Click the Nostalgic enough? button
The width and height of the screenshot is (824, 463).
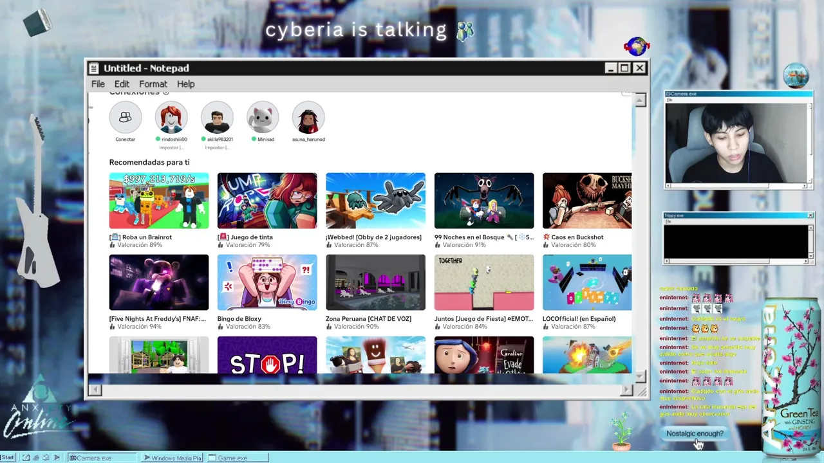point(695,433)
